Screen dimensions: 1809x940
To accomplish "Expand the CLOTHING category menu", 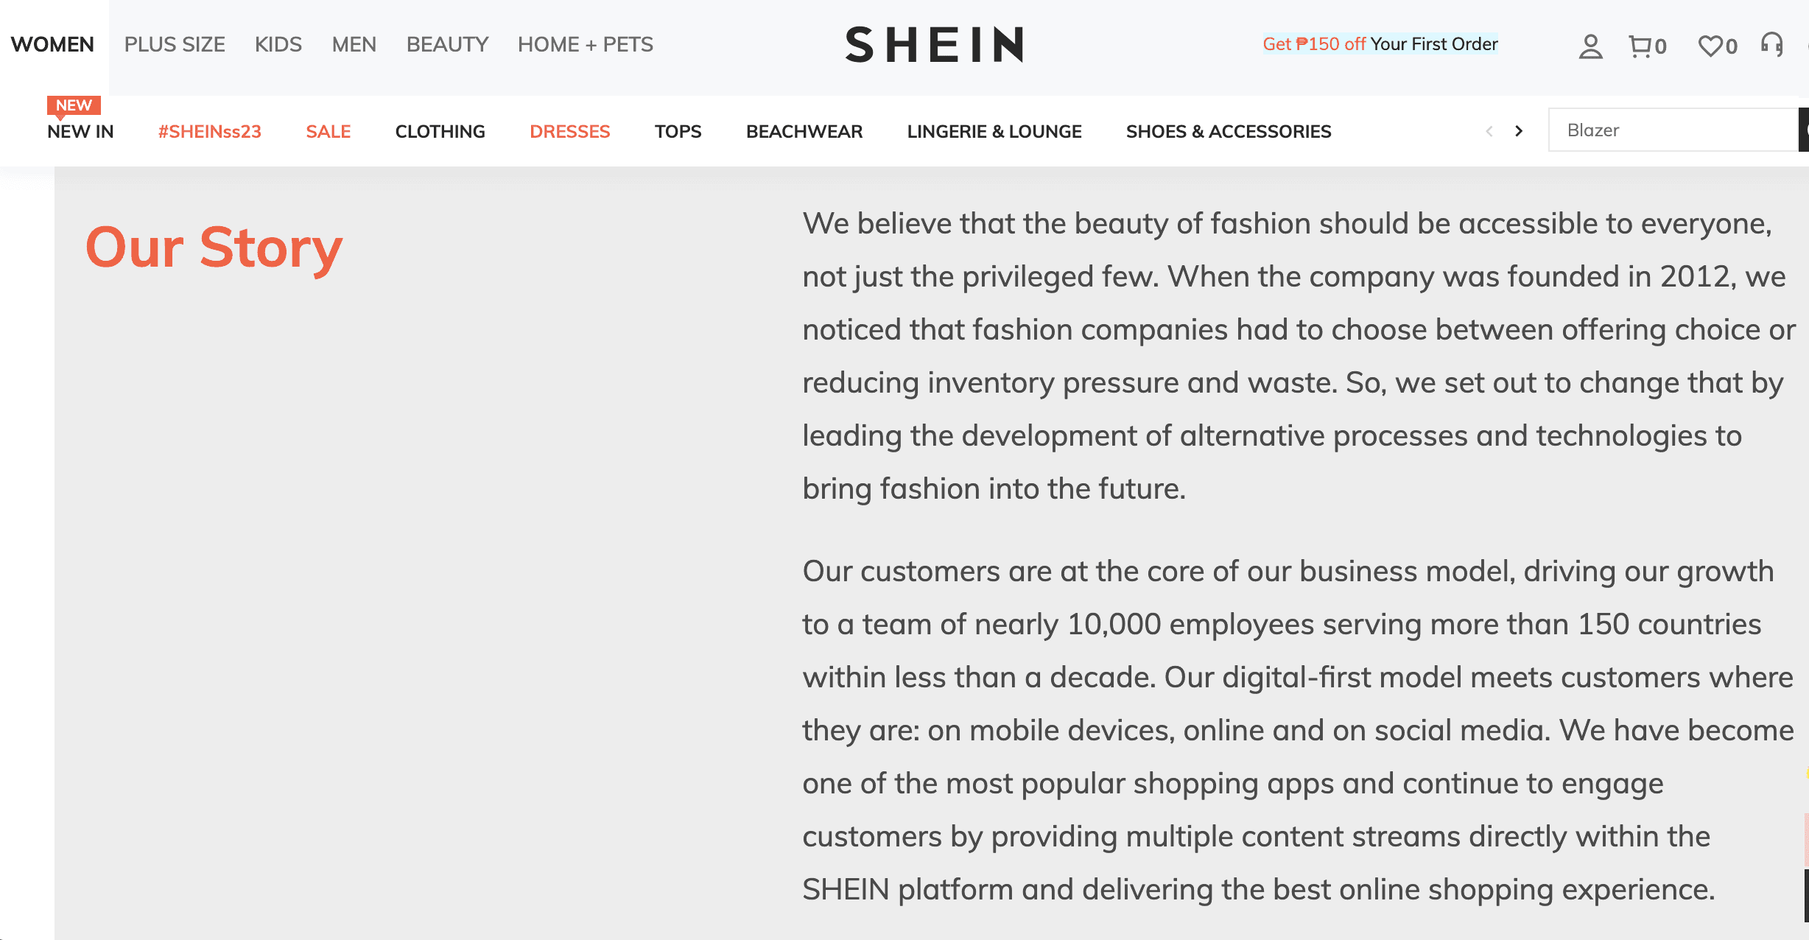I will pos(440,131).
